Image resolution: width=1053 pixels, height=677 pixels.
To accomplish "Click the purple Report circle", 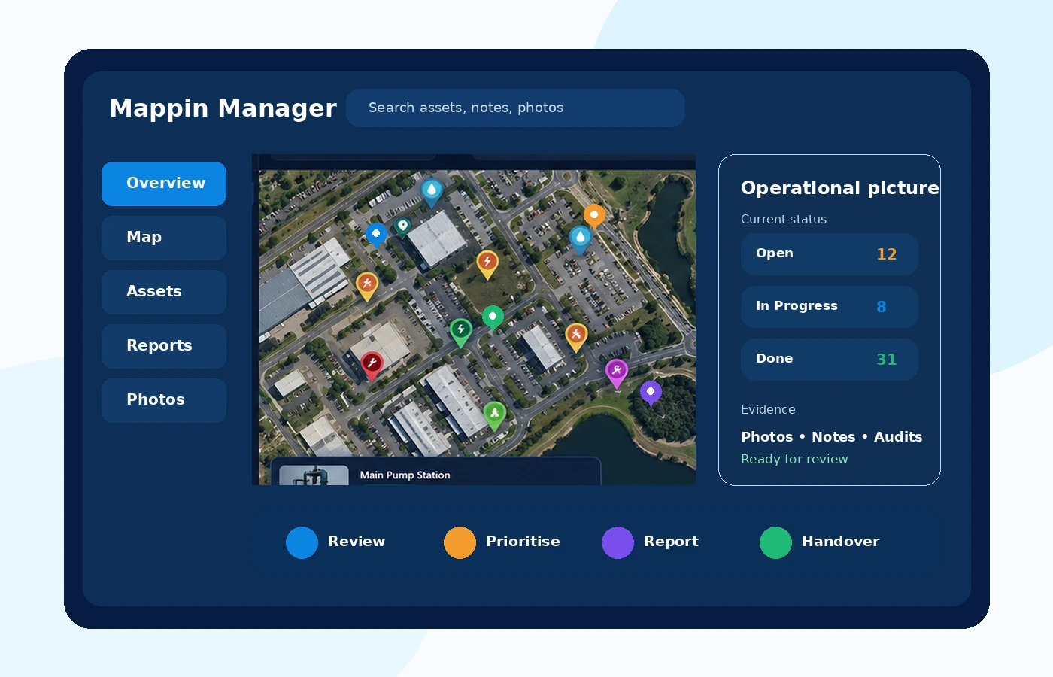I will [x=618, y=542].
